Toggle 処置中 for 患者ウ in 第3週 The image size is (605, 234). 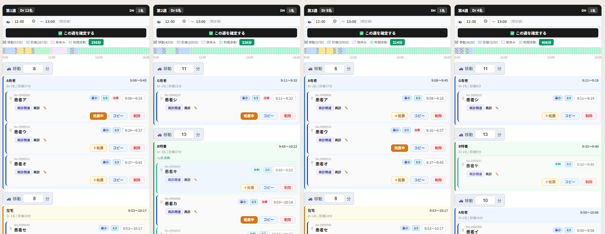(399, 148)
